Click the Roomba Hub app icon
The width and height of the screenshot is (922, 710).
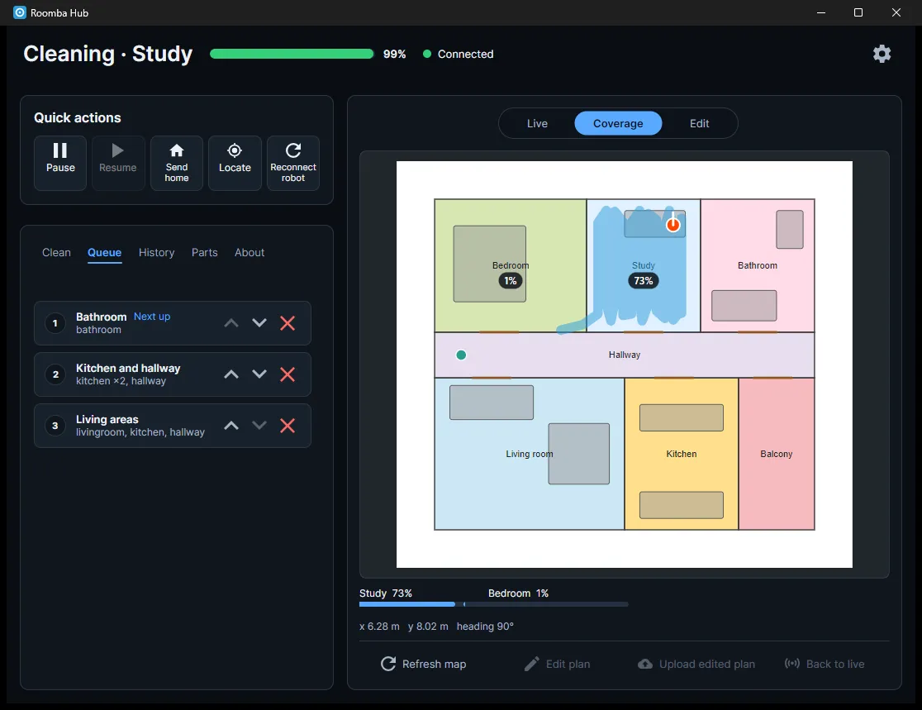coord(19,12)
